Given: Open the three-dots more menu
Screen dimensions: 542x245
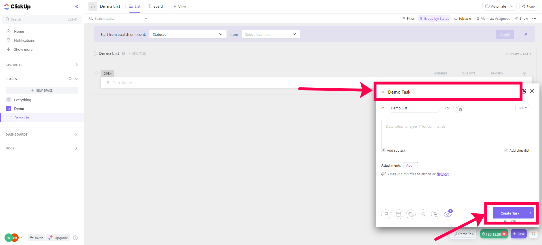Looking at the screenshot, I should click(x=534, y=18).
